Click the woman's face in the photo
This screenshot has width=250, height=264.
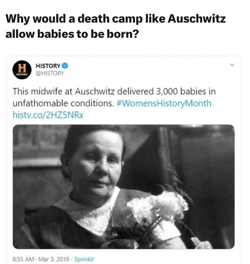pyautogui.click(x=95, y=165)
